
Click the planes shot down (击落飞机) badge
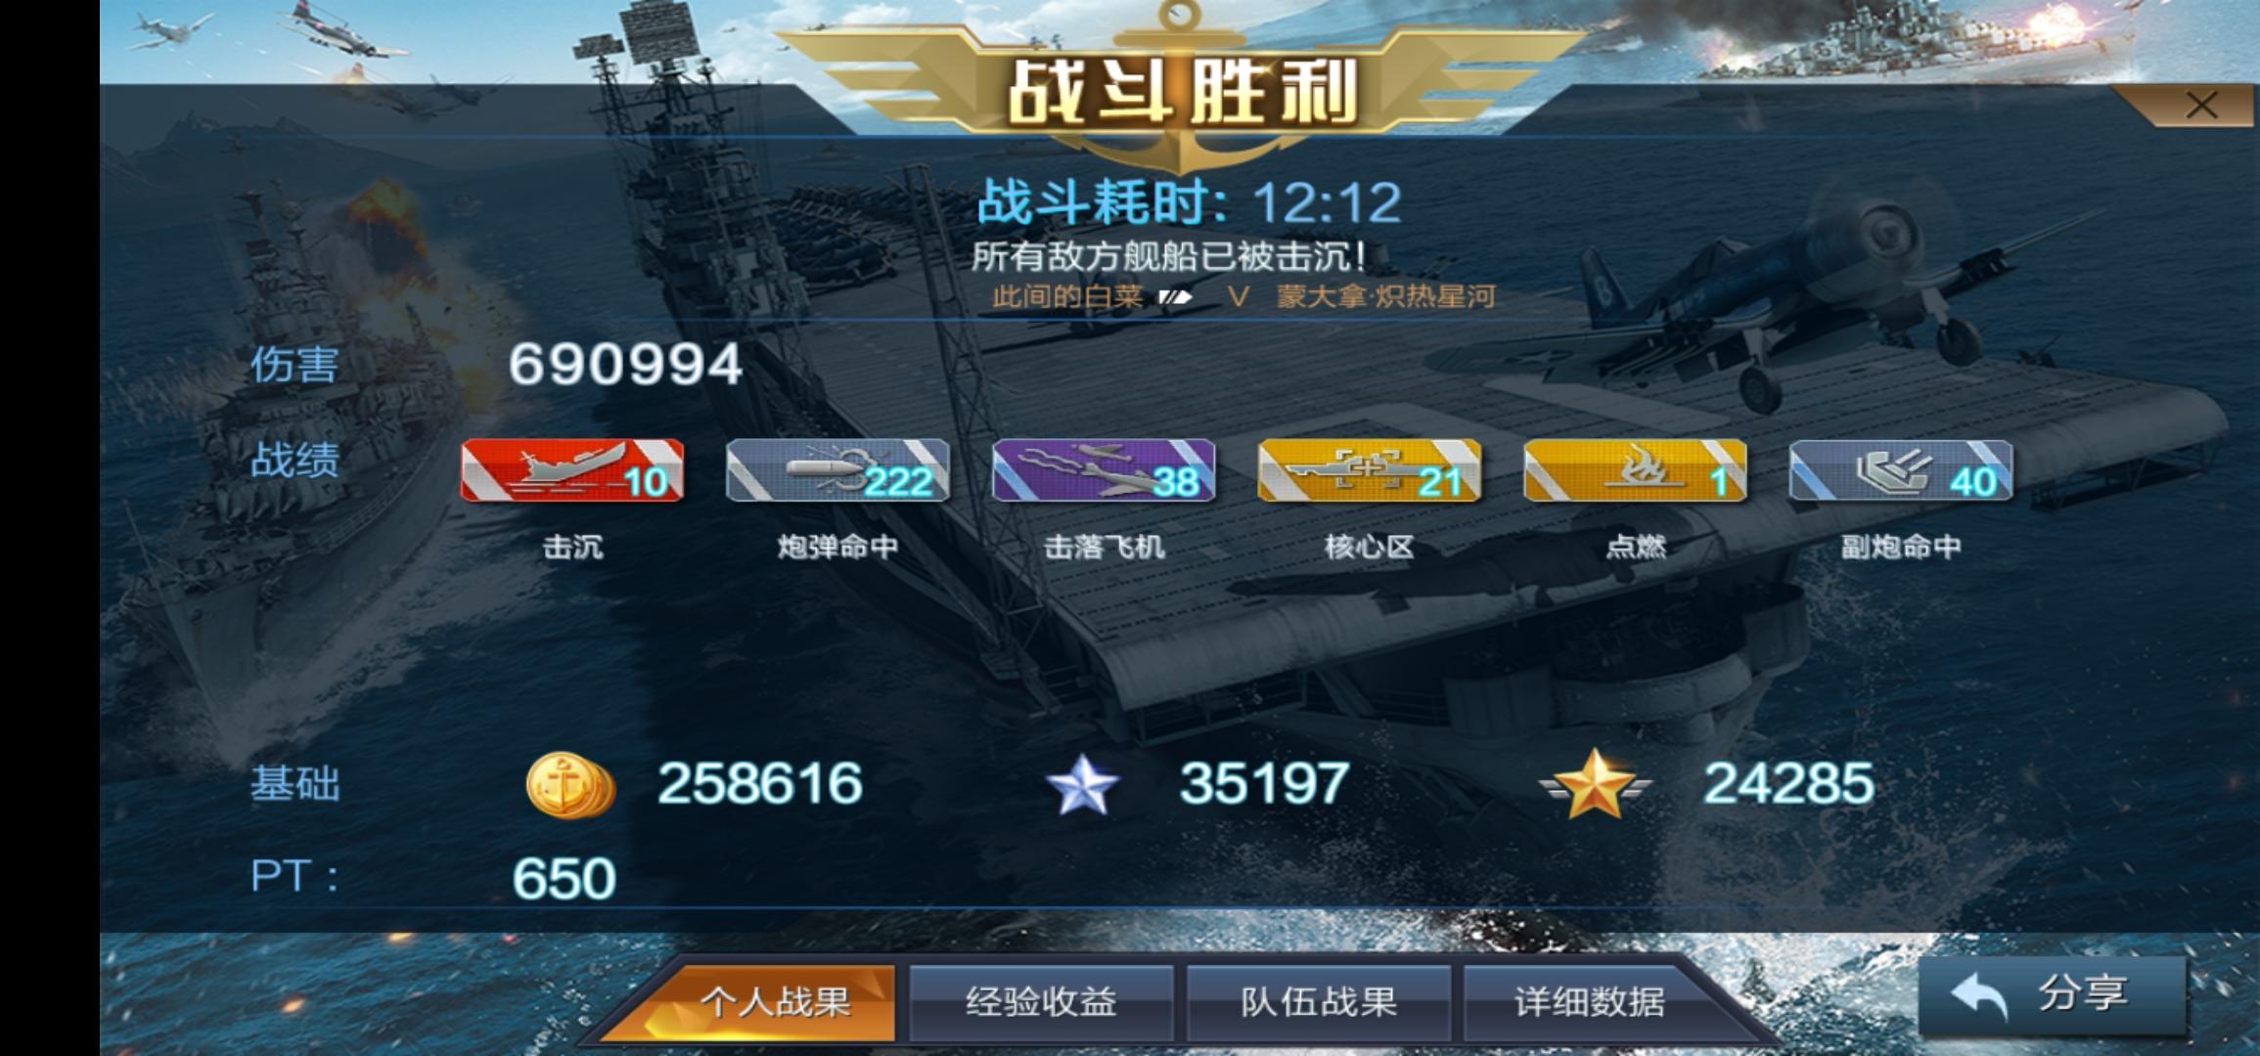(1104, 470)
